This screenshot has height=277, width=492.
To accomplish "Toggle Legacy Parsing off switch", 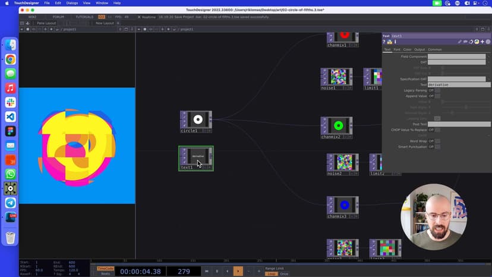I will click(437, 90).
